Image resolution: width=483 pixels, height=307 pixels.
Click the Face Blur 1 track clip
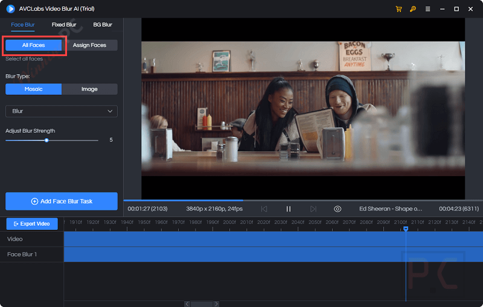click(x=273, y=255)
